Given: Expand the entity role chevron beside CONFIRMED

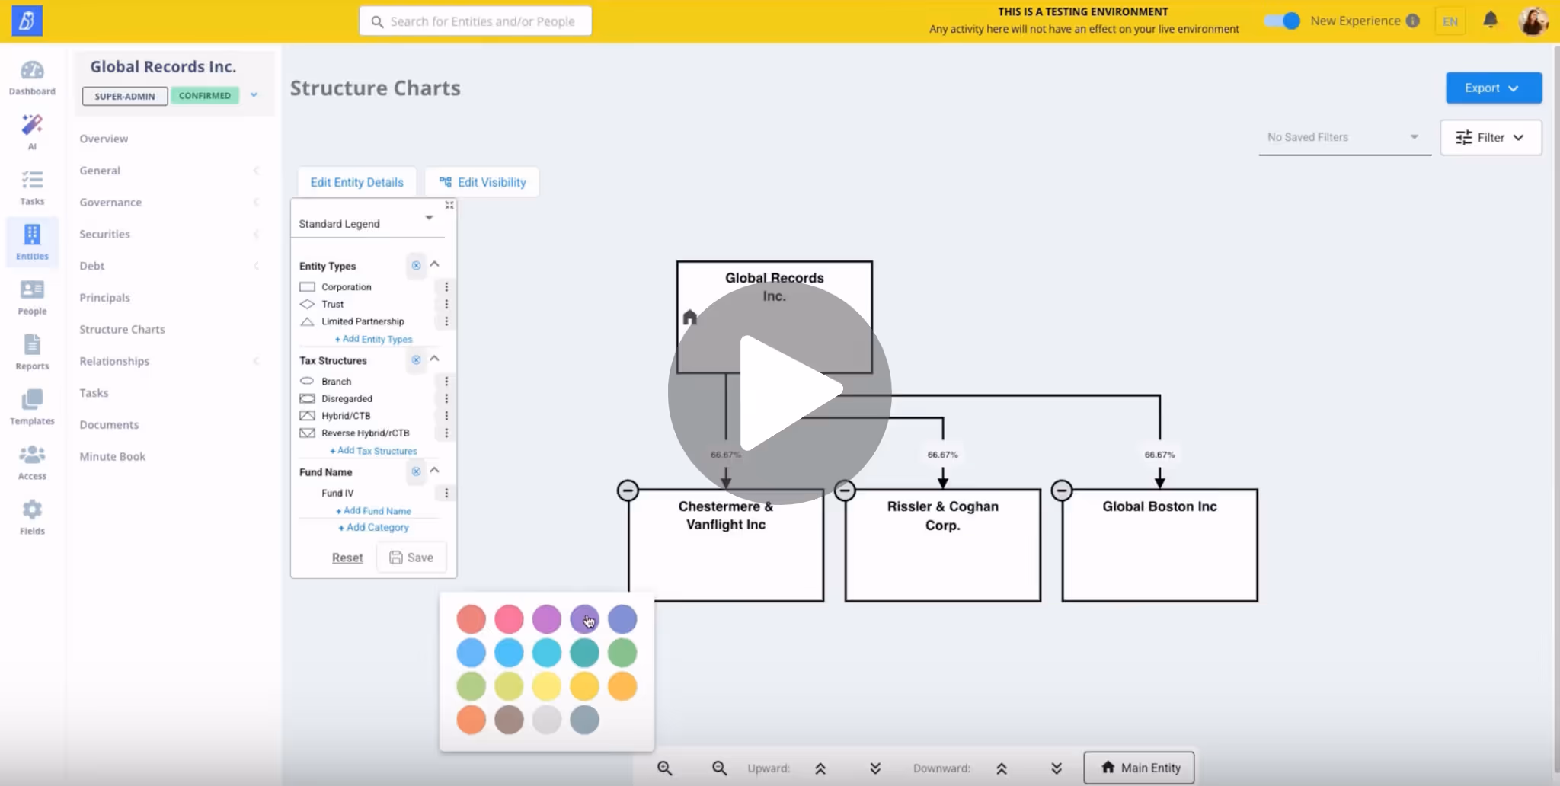Looking at the screenshot, I should [254, 95].
